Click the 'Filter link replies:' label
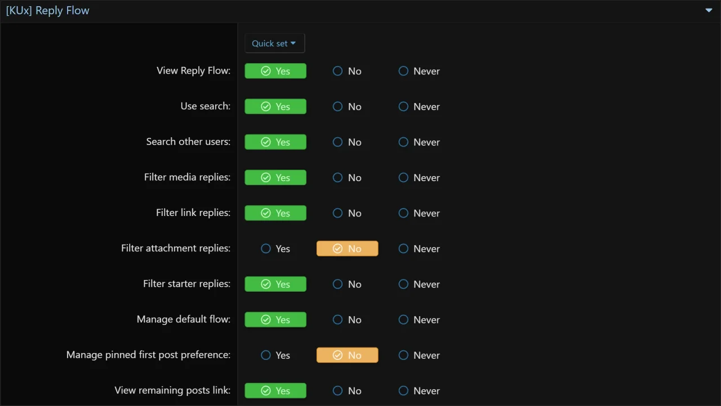The height and width of the screenshot is (406, 721). point(193,212)
